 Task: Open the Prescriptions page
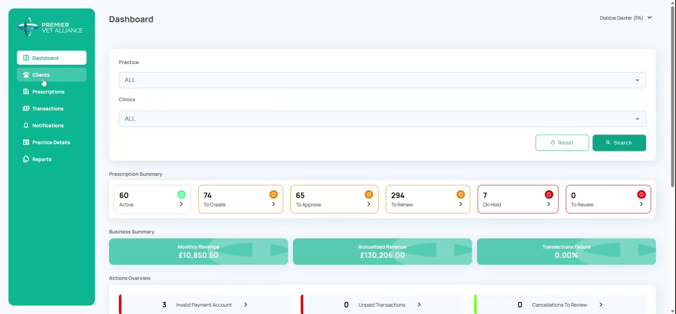tap(52, 92)
